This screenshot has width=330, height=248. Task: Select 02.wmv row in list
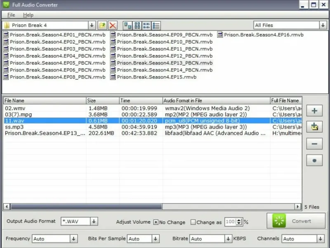(153, 108)
